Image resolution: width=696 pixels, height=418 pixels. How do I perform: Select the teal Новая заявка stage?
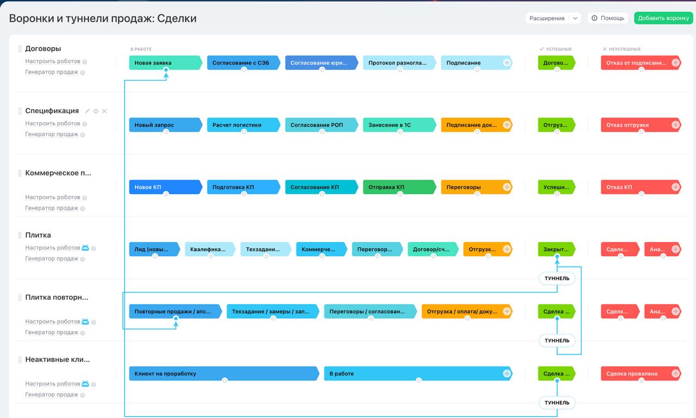pyautogui.click(x=166, y=63)
